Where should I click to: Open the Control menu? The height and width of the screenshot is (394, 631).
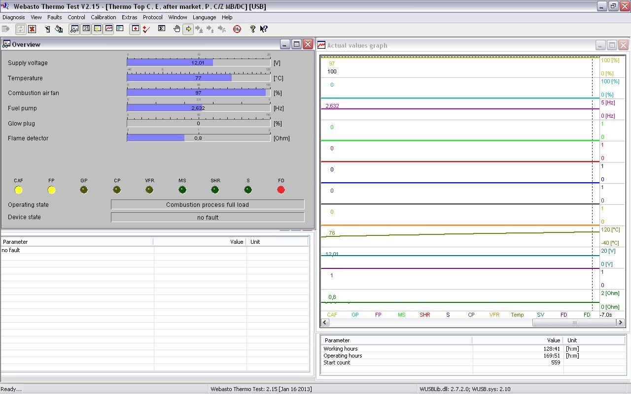(x=76, y=17)
